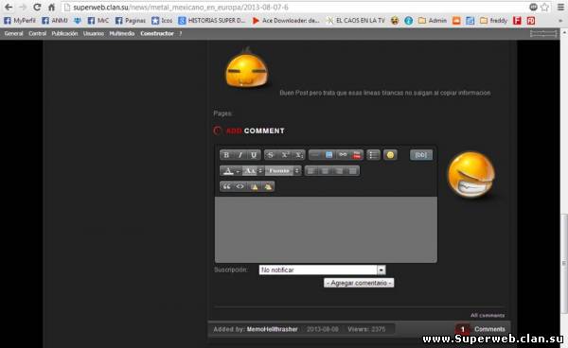Open the No notificar subscription dropdown
The height and width of the screenshot is (348, 568).
pos(323,270)
